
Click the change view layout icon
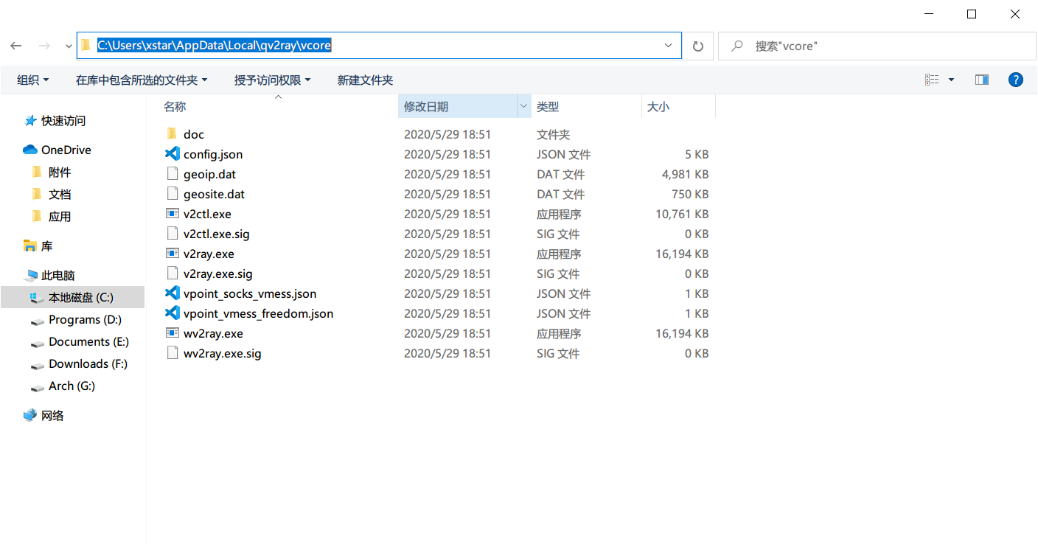click(x=933, y=80)
